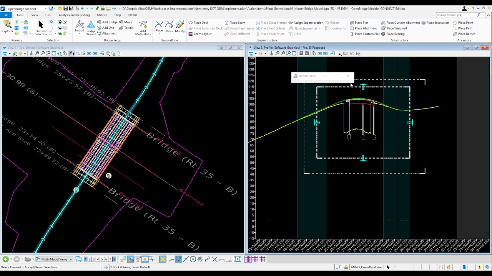
Task: Click the Add Unit button
Action: [106, 28]
